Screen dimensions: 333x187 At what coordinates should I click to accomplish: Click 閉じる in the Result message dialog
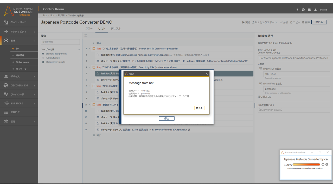tap(199, 108)
